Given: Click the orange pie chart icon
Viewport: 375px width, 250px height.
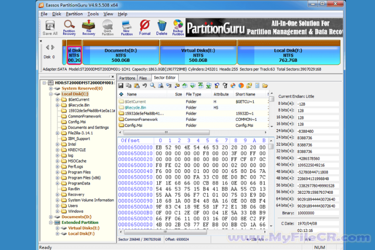Looking at the screenshot, I should pyautogui.click(x=241, y=85).
